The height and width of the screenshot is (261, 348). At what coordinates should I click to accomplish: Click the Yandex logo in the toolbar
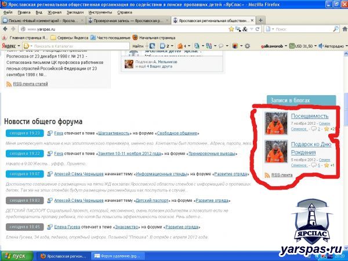(9, 45)
